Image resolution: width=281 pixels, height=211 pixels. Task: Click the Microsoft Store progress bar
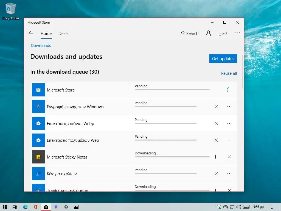(x=172, y=90)
